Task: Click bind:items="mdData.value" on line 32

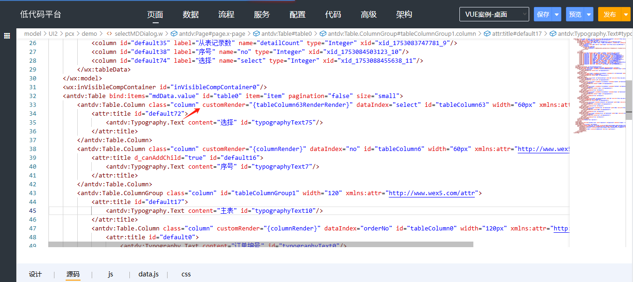Action: 154,96
